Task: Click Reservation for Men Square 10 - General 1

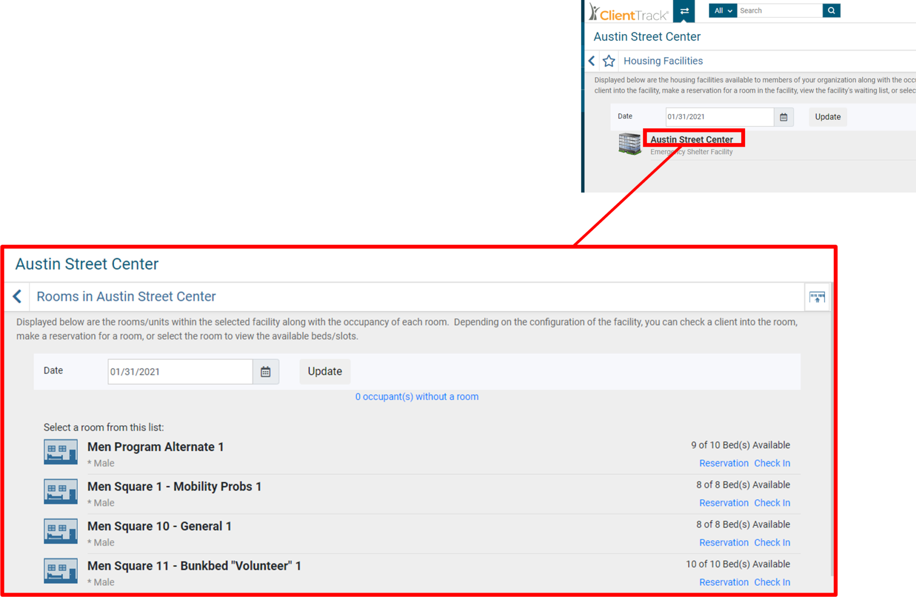Action: coord(724,542)
